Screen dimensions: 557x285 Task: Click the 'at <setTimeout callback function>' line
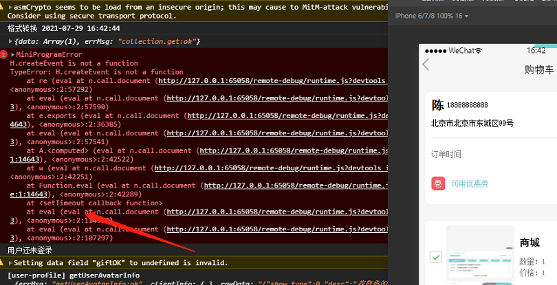94,203
